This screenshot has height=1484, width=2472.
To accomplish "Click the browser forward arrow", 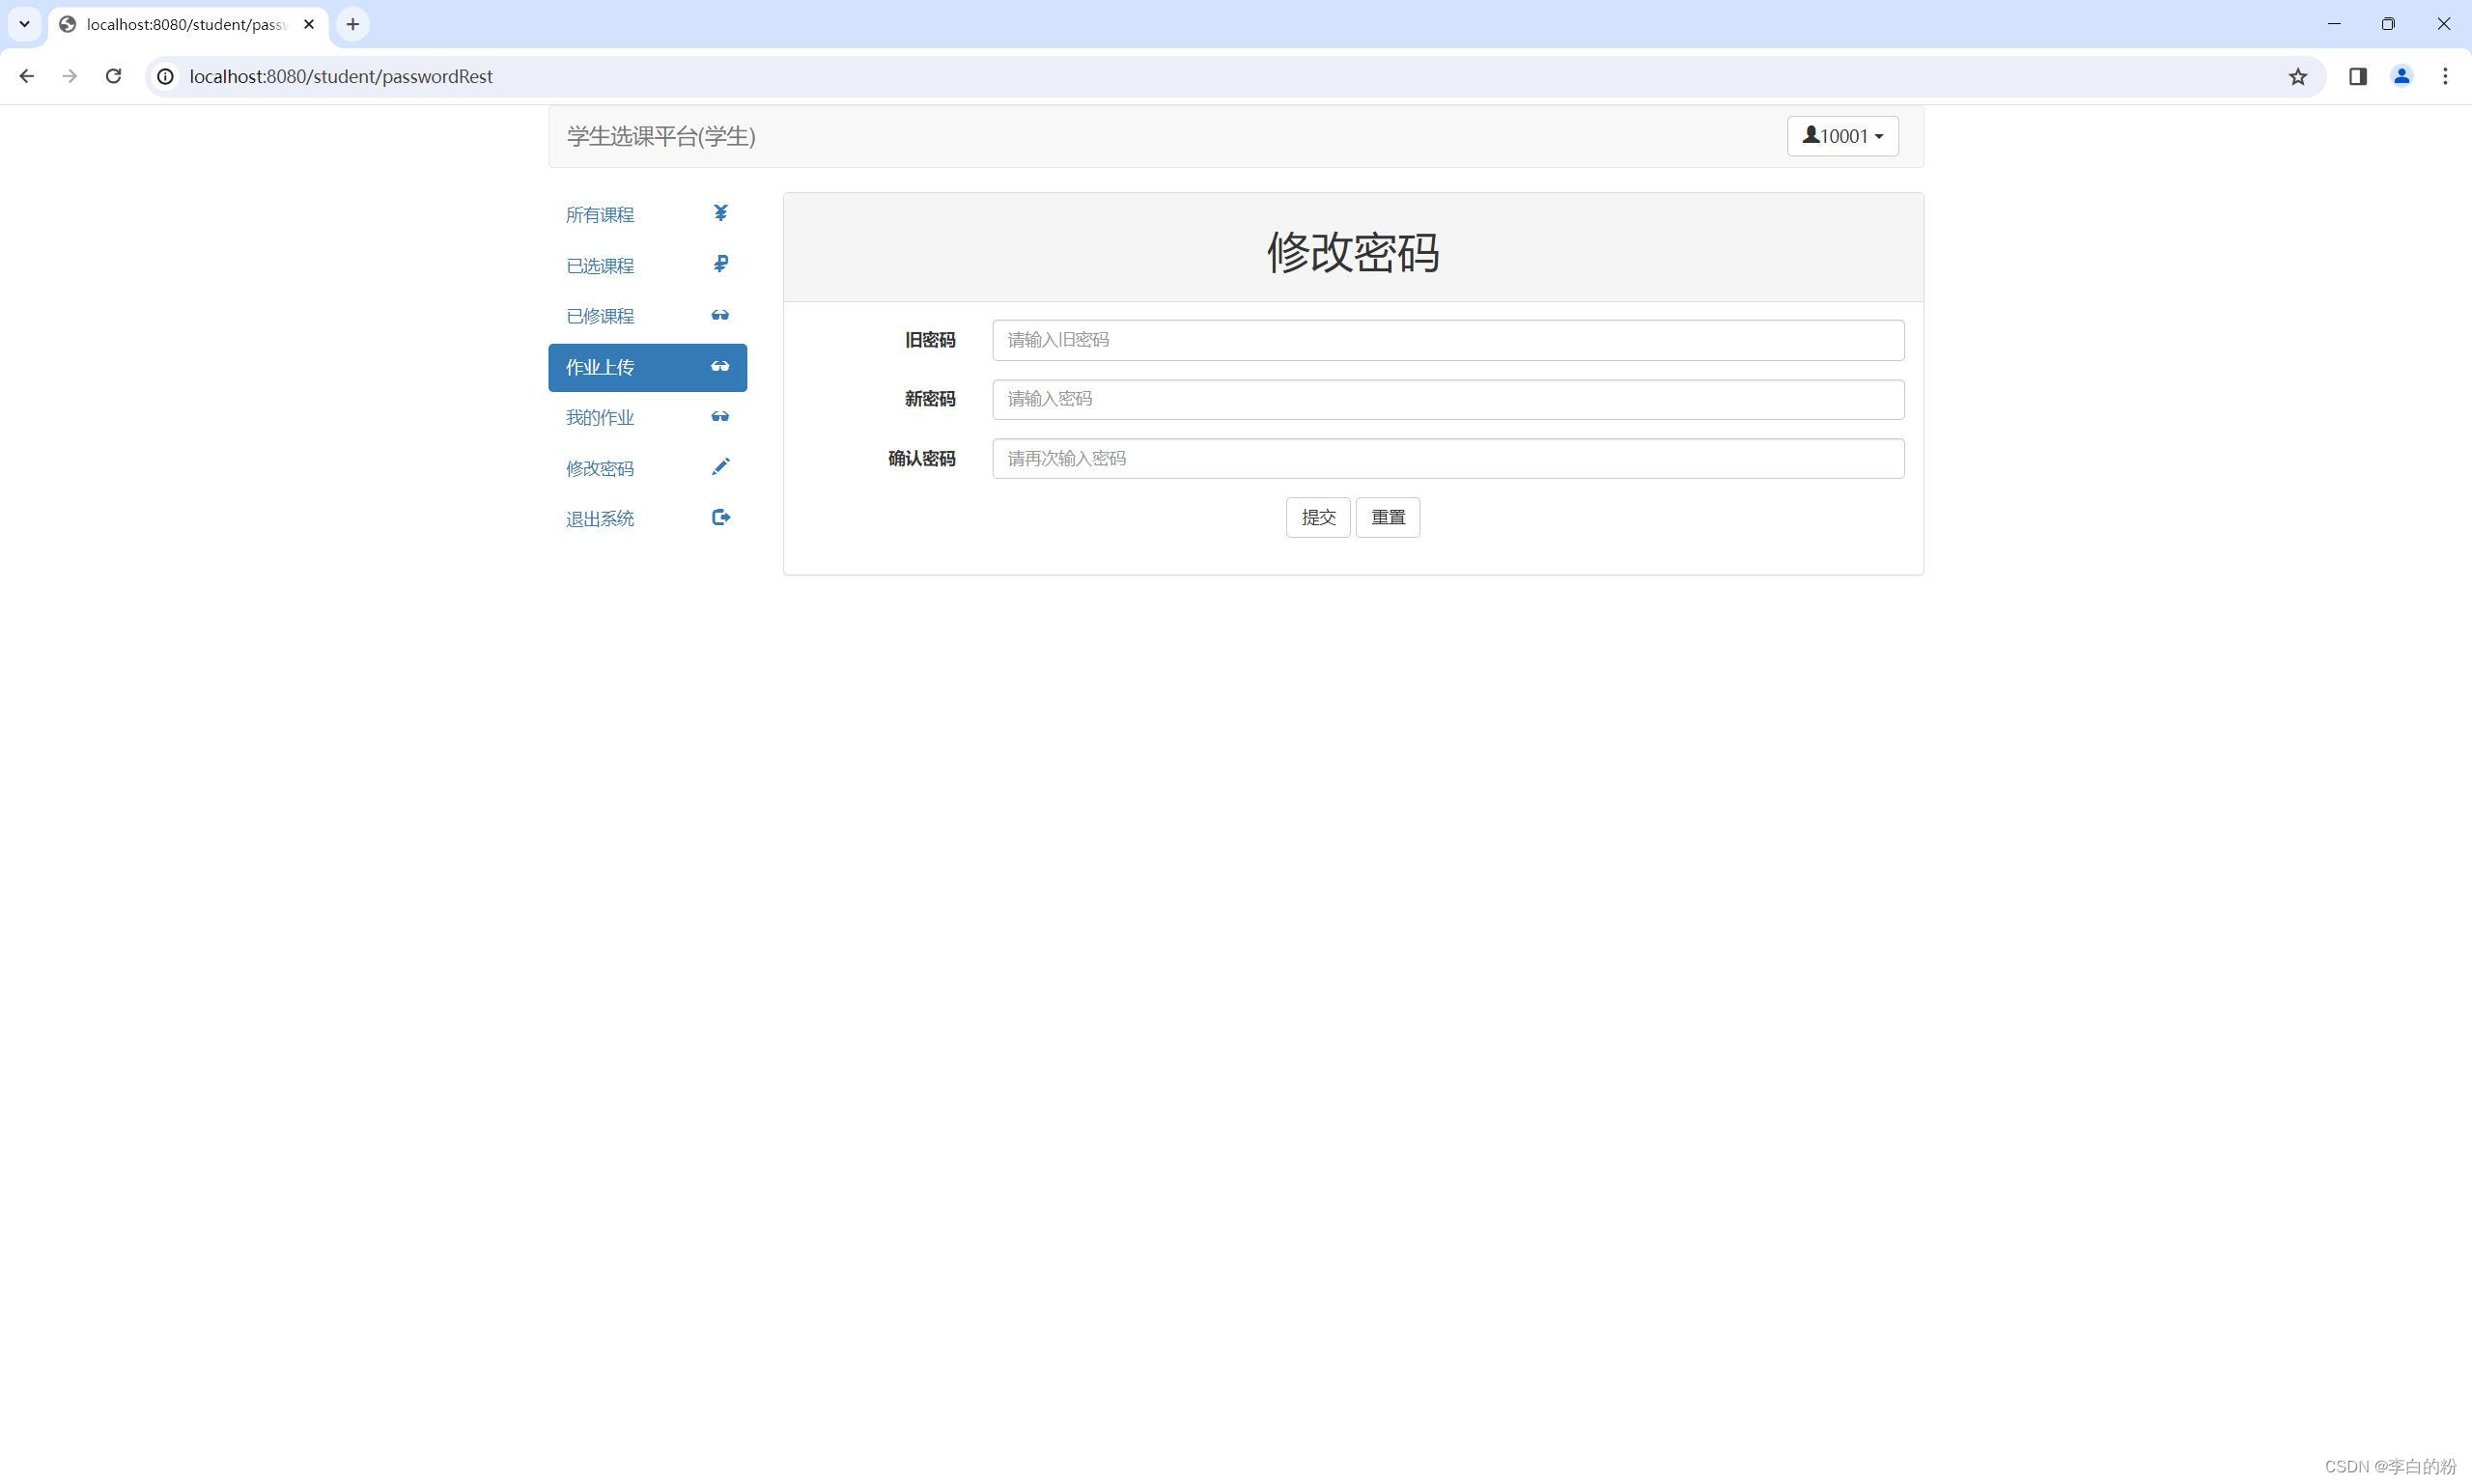I will click(70, 76).
